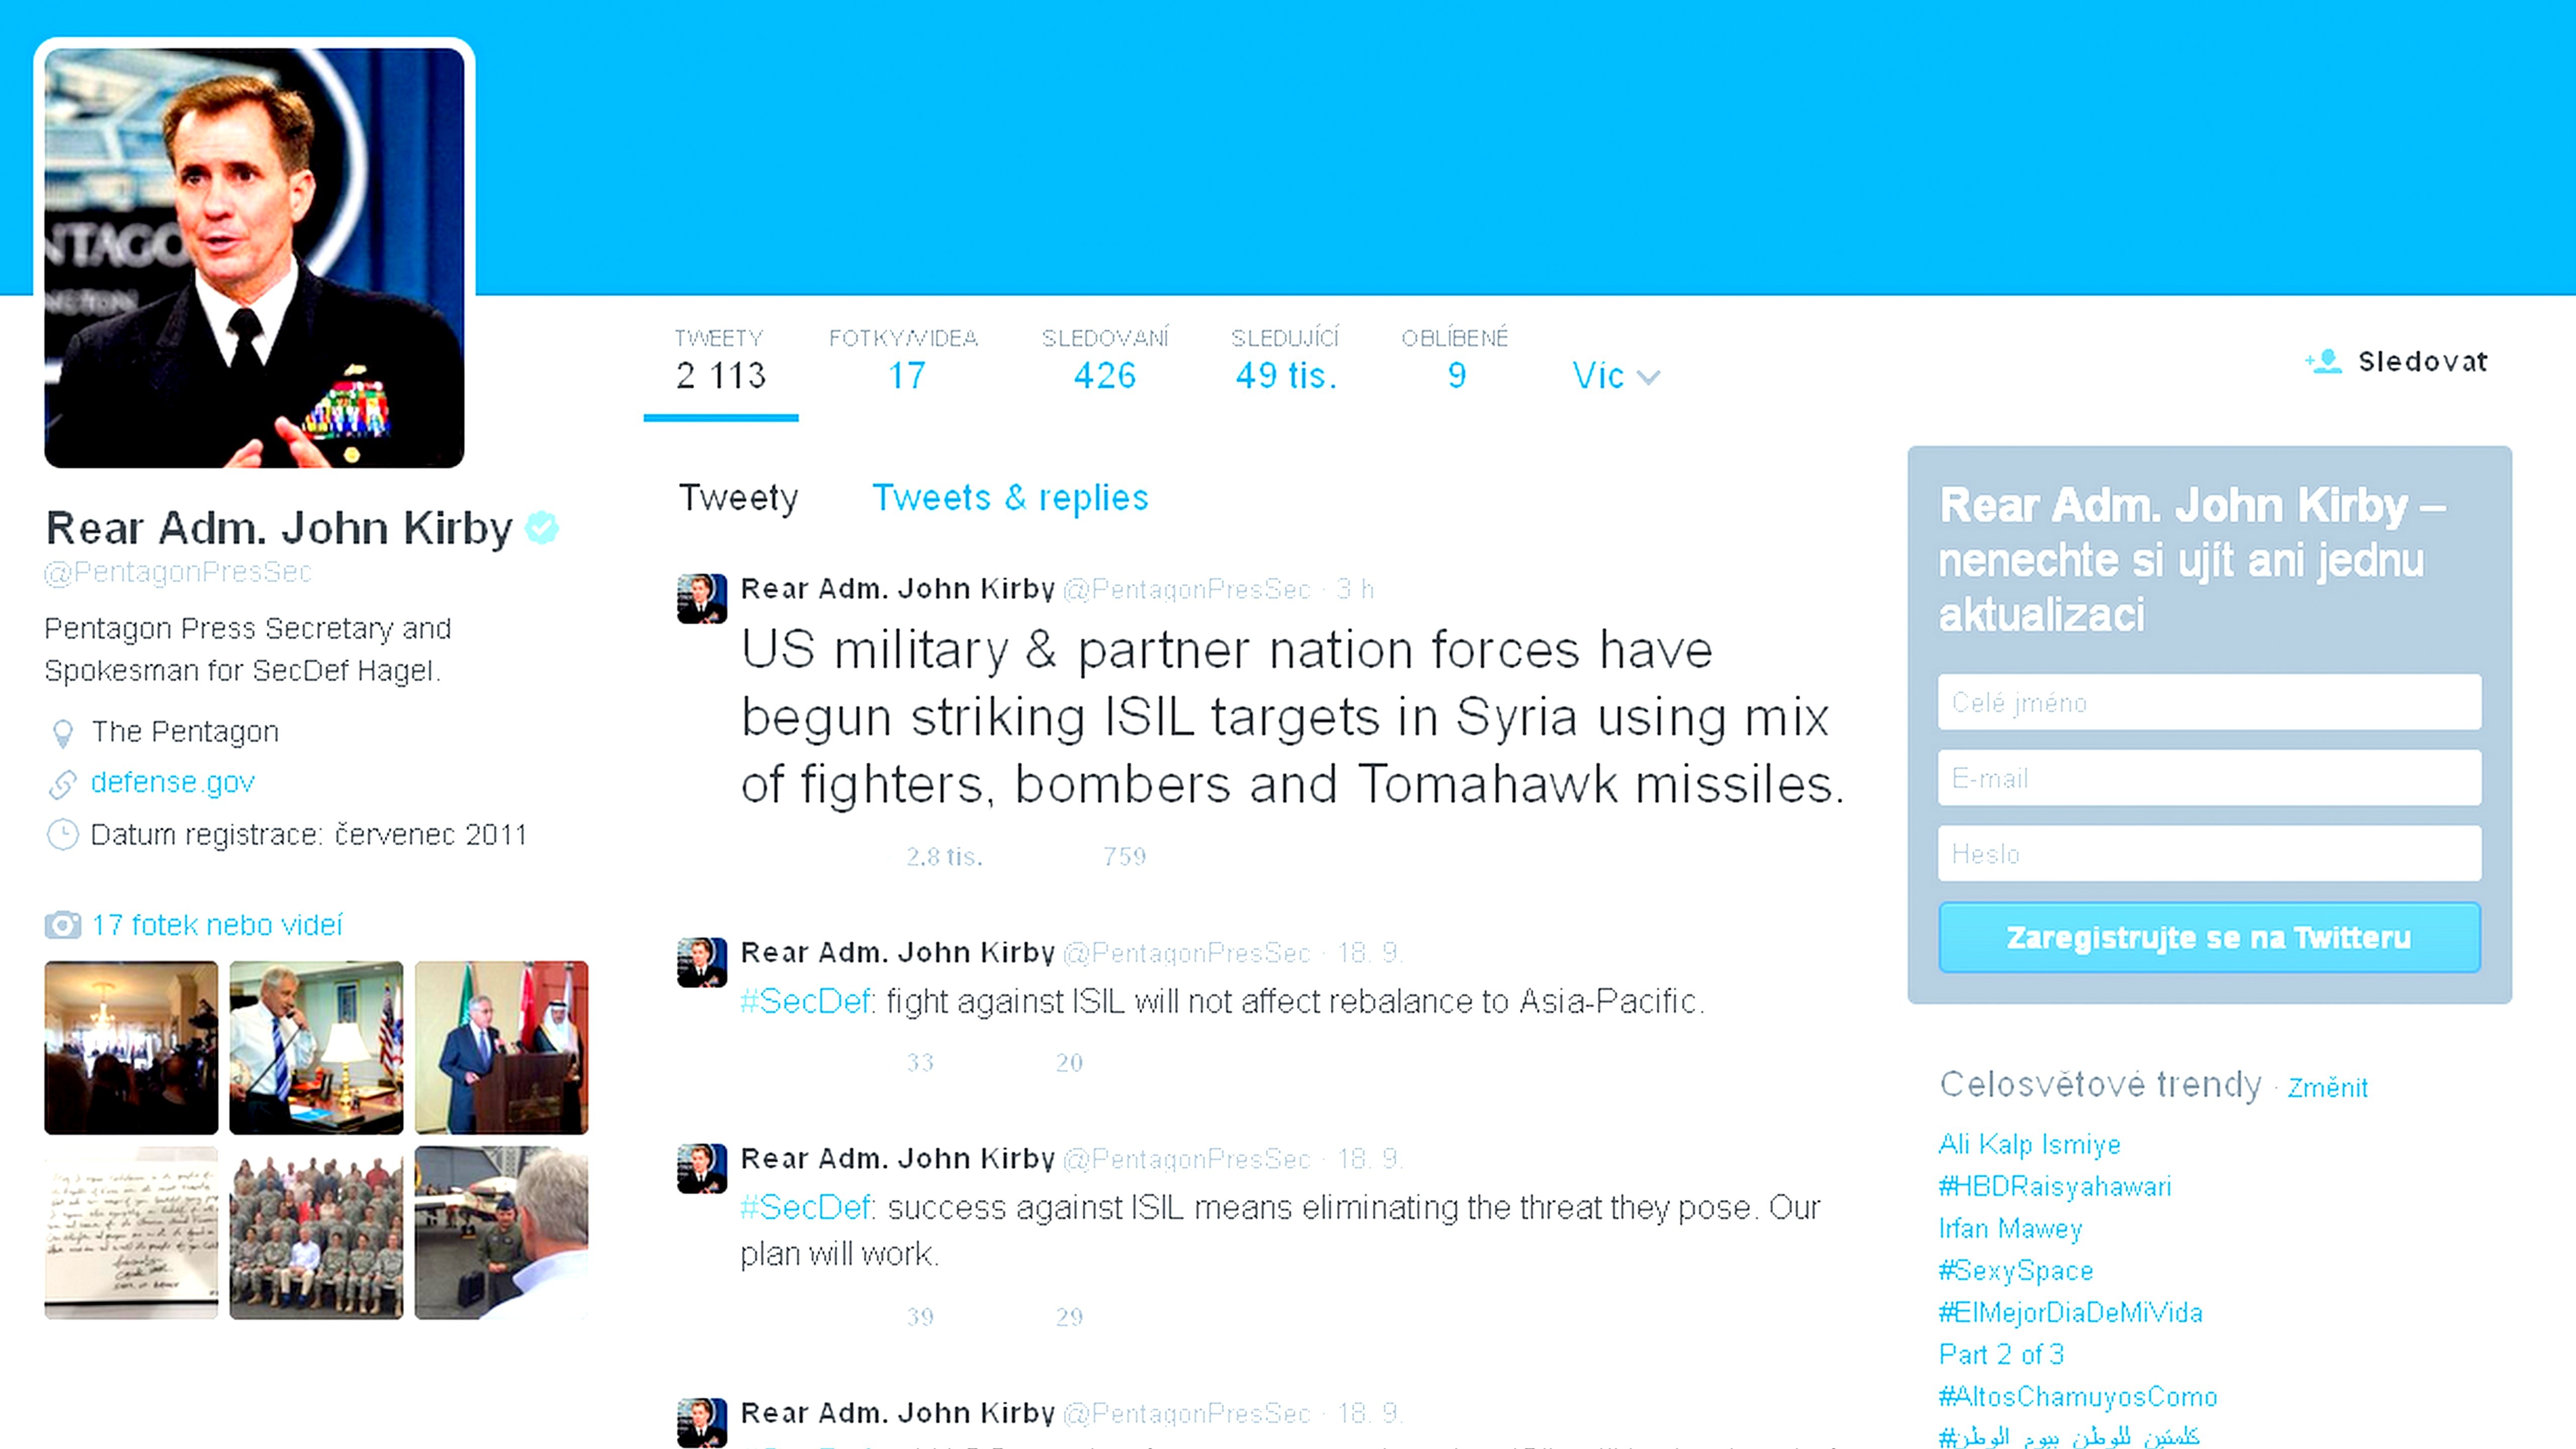Screen dimensions: 2576x1449
Task: Open the Sledovaní 426 following list
Action: tap(1104, 360)
